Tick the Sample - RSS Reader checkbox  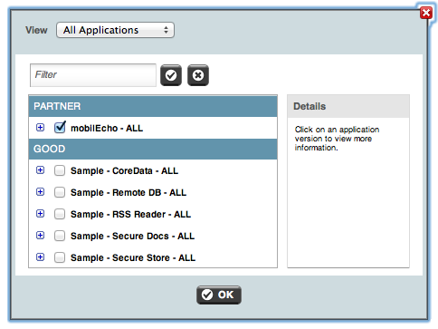click(x=60, y=214)
